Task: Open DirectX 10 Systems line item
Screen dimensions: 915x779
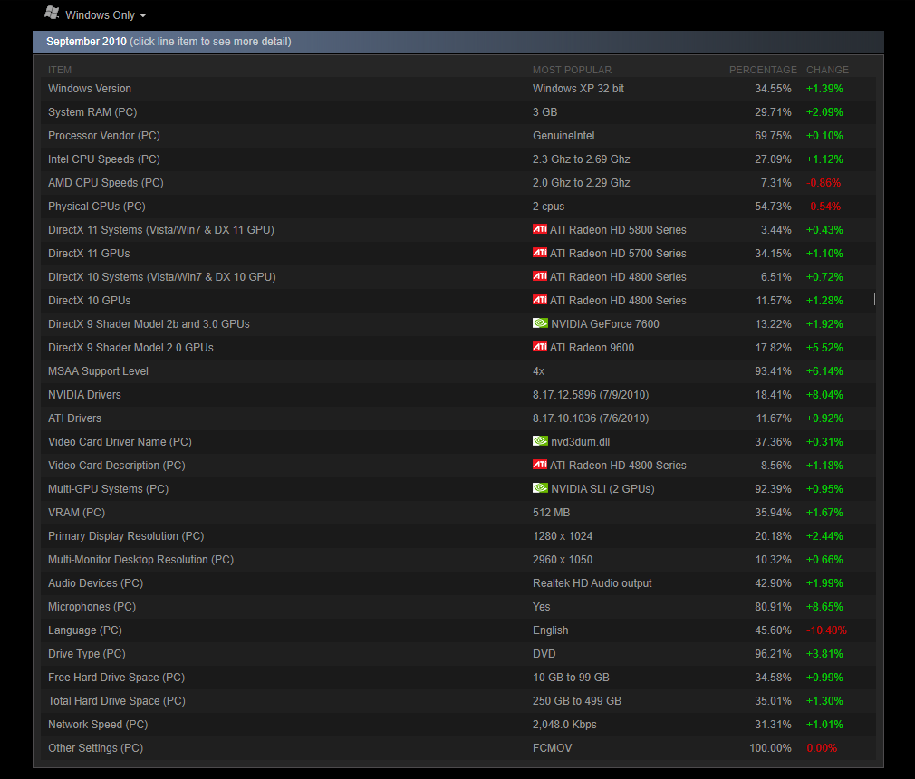Action: tap(458, 276)
